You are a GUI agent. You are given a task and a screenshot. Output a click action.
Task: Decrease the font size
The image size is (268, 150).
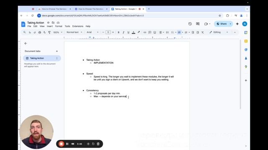(103, 32)
